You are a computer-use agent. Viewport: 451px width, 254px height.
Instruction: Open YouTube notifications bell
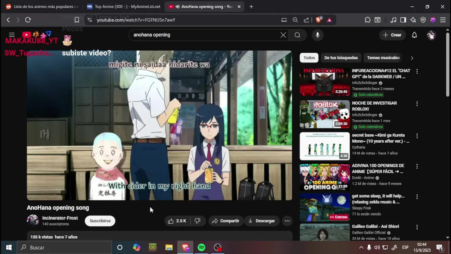pyautogui.click(x=414, y=35)
